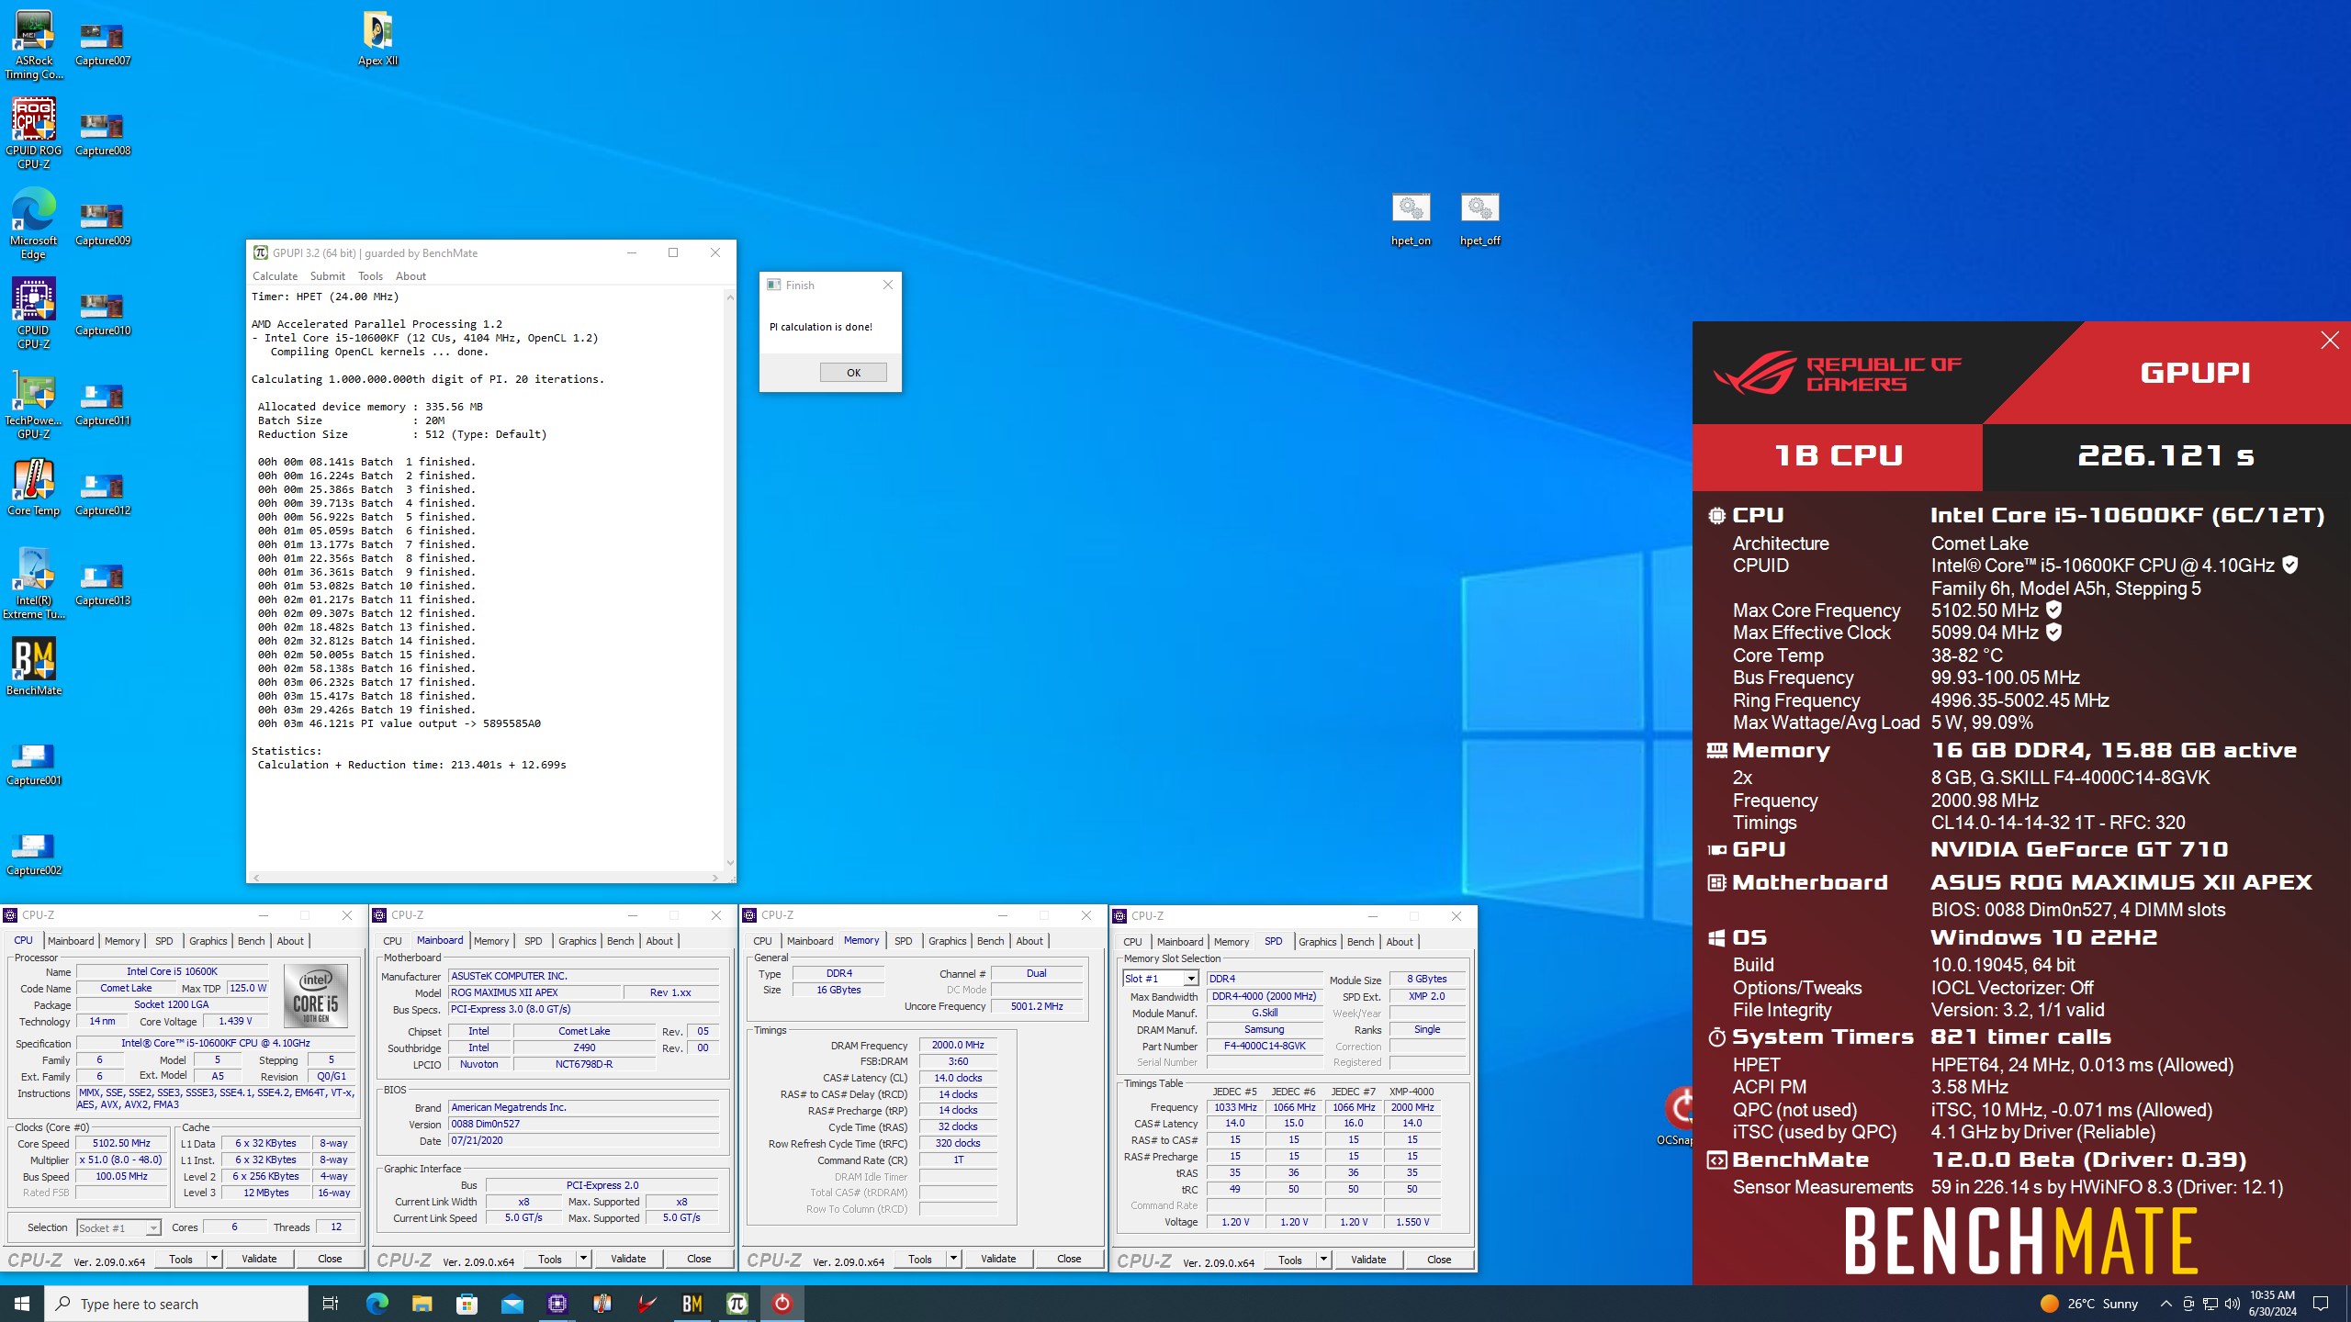Open ASRock Timing Configurator desktop icon
Viewport: 2351px width, 1322px height.
34,44
